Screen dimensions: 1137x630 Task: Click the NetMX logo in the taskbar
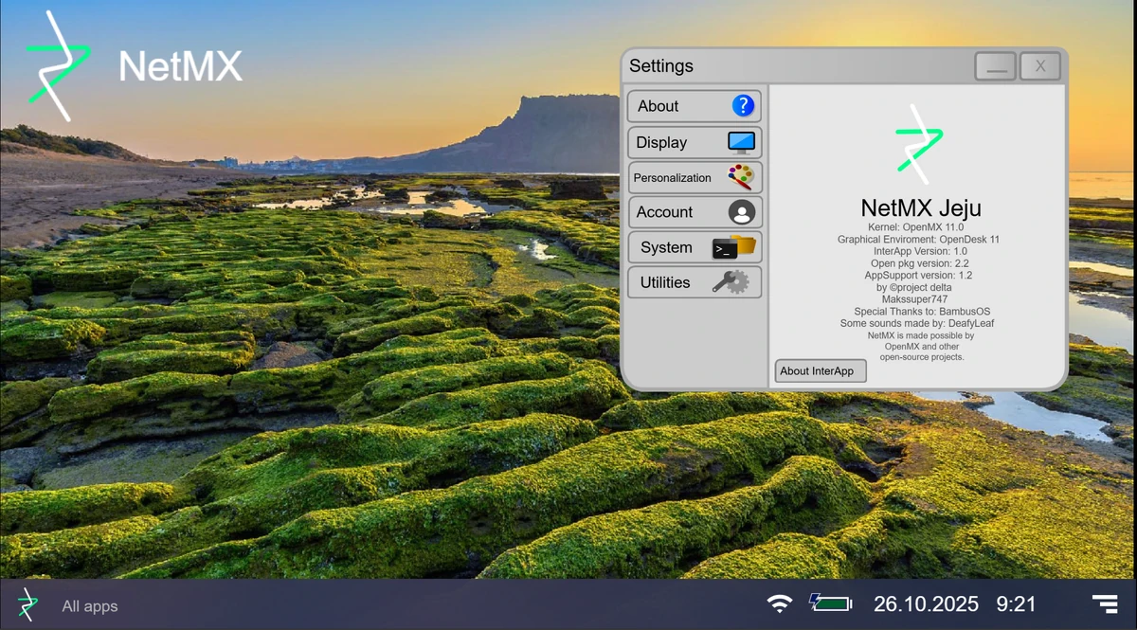click(x=27, y=605)
